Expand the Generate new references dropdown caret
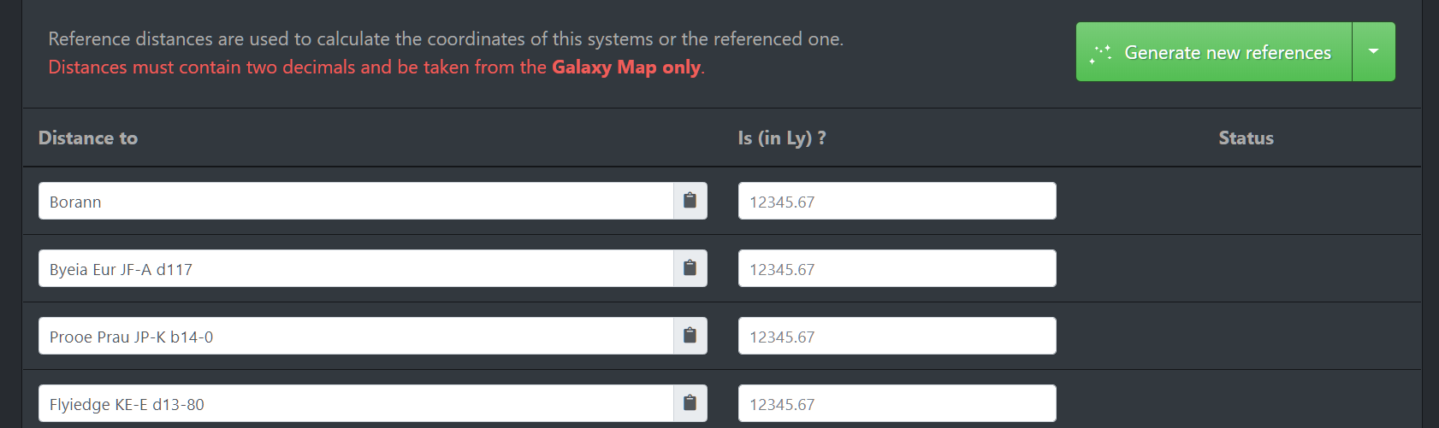Viewport: 1439px width, 428px height. [x=1373, y=52]
